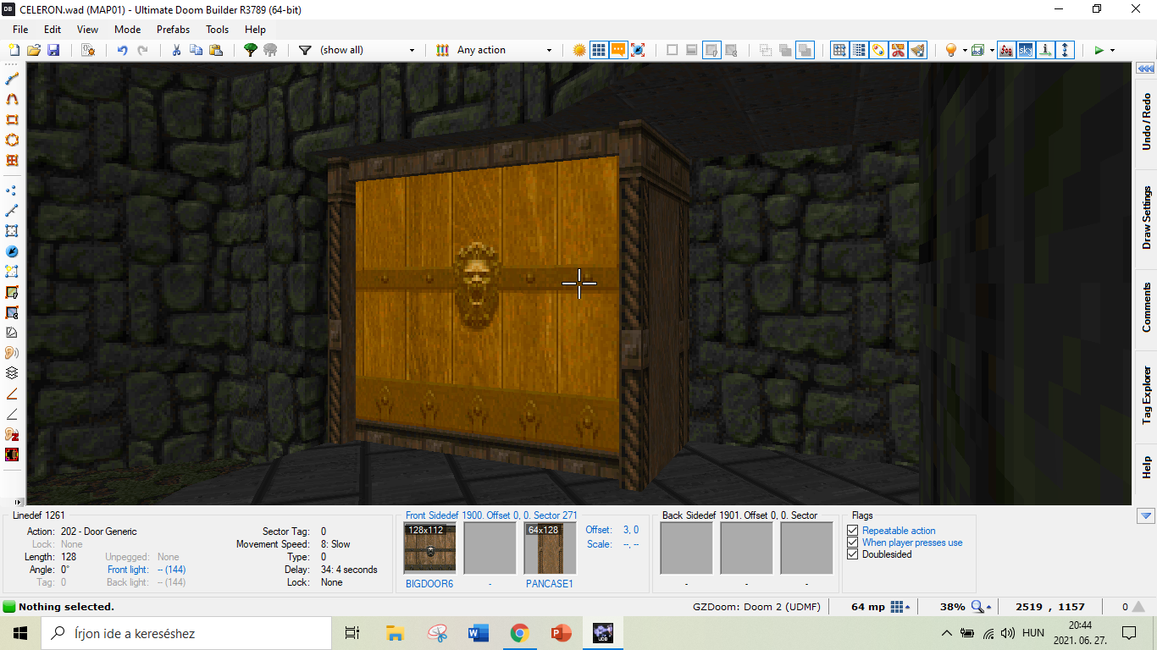Copy selection with the copy icon
1157x650 pixels.
196,50
